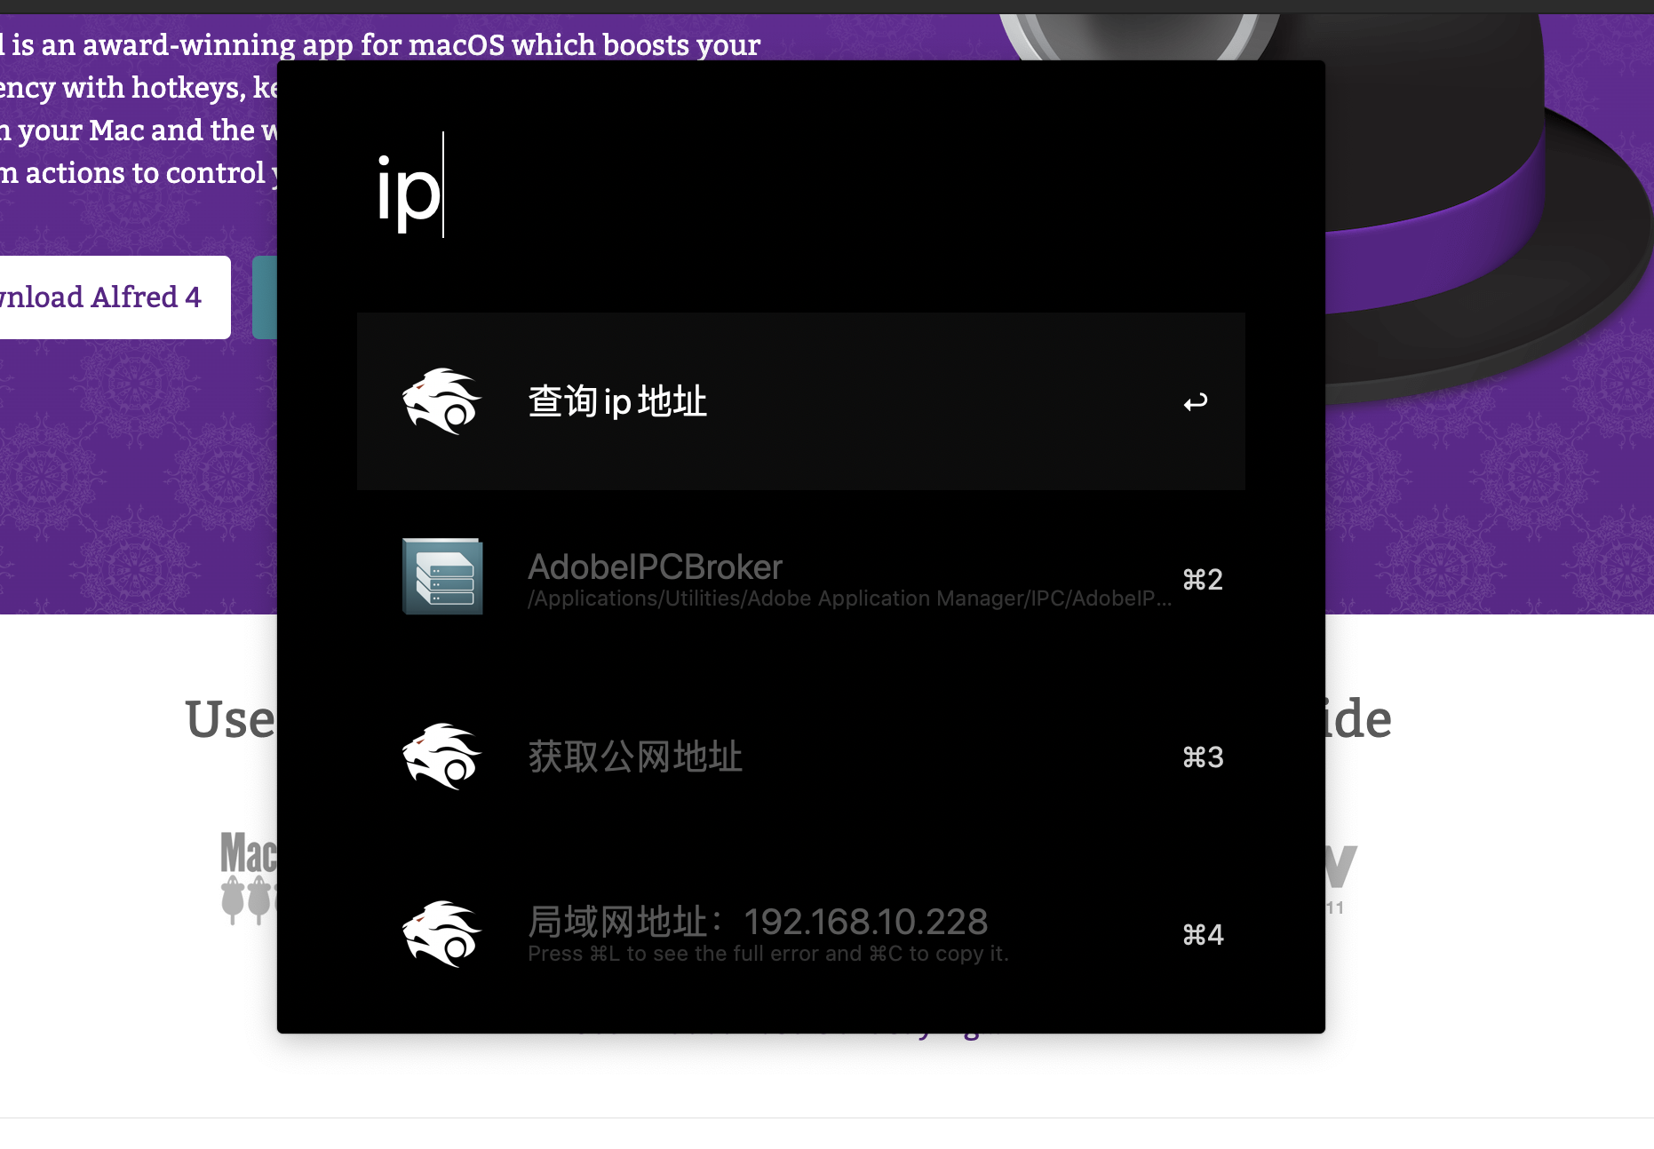Click the ⌘4 shortcut label
1654x1149 pixels.
pos(1203,935)
